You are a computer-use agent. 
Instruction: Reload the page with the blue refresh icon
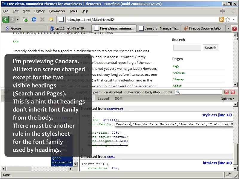34,19
